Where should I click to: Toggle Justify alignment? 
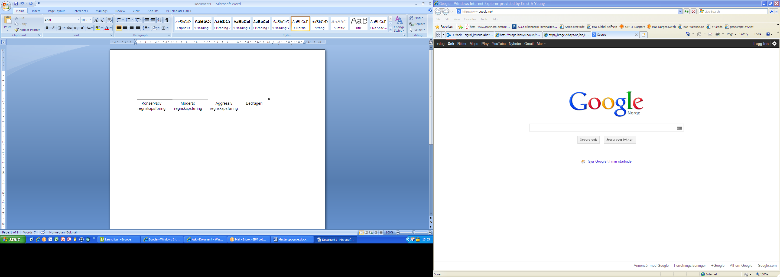(138, 28)
